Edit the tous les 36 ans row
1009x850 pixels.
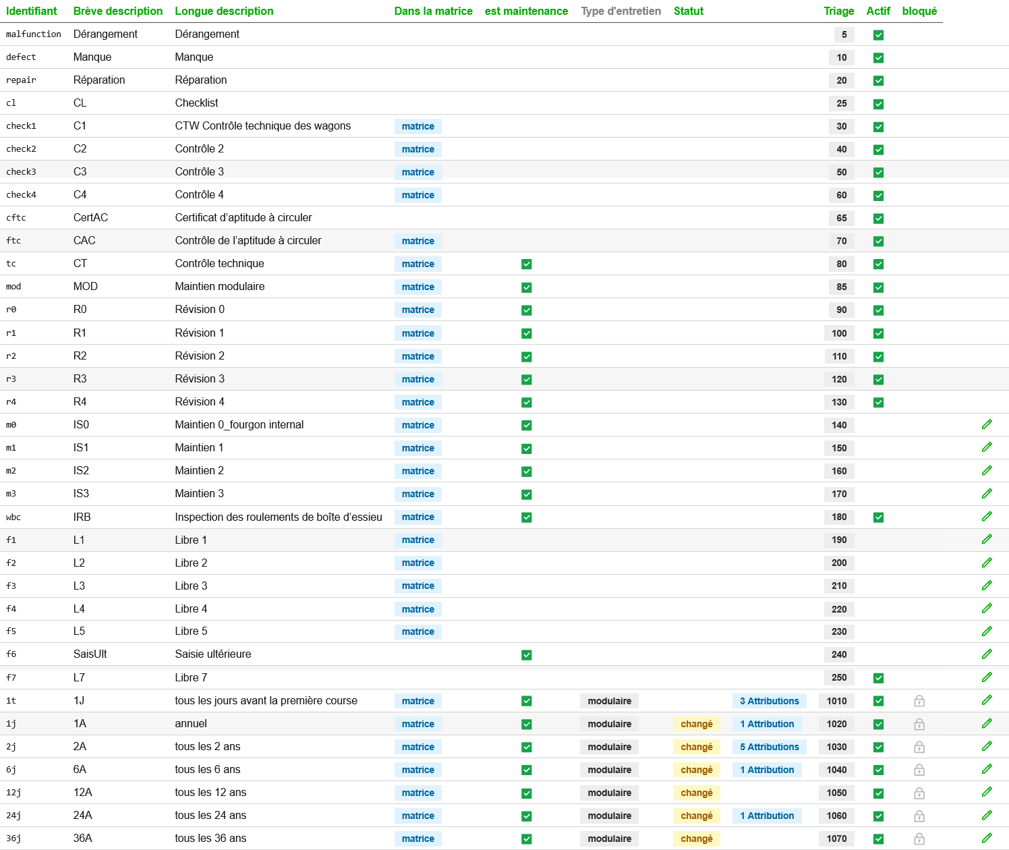click(987, 838)
